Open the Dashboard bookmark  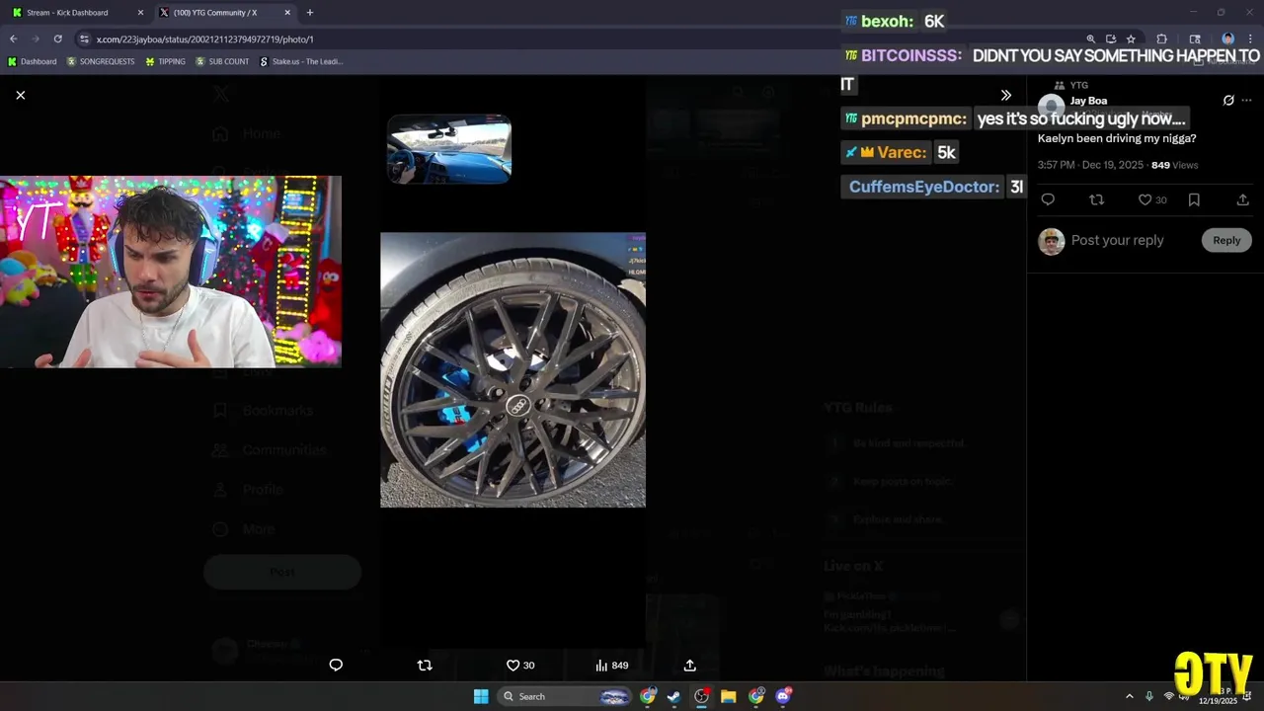[32, 61]
